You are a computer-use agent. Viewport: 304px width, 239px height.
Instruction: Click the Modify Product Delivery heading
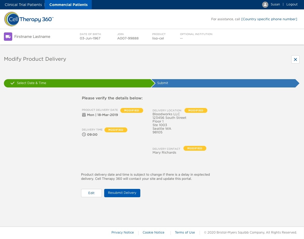35,59
